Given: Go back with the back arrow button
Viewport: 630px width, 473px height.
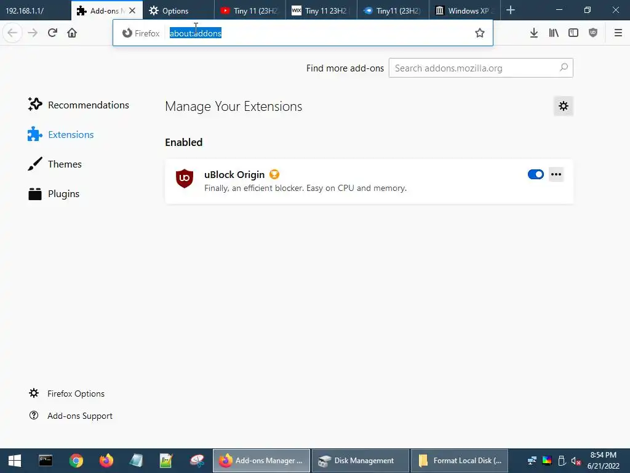Looking at the screenshot, I should coord(12,33).
